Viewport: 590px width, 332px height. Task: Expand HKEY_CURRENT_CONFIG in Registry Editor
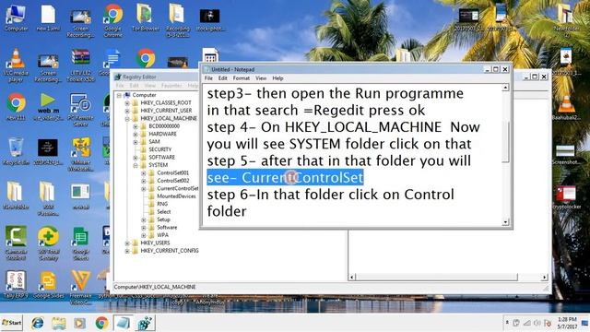(x=127, y=251)
